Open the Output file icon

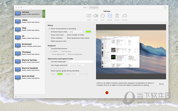tap(117, 16)
